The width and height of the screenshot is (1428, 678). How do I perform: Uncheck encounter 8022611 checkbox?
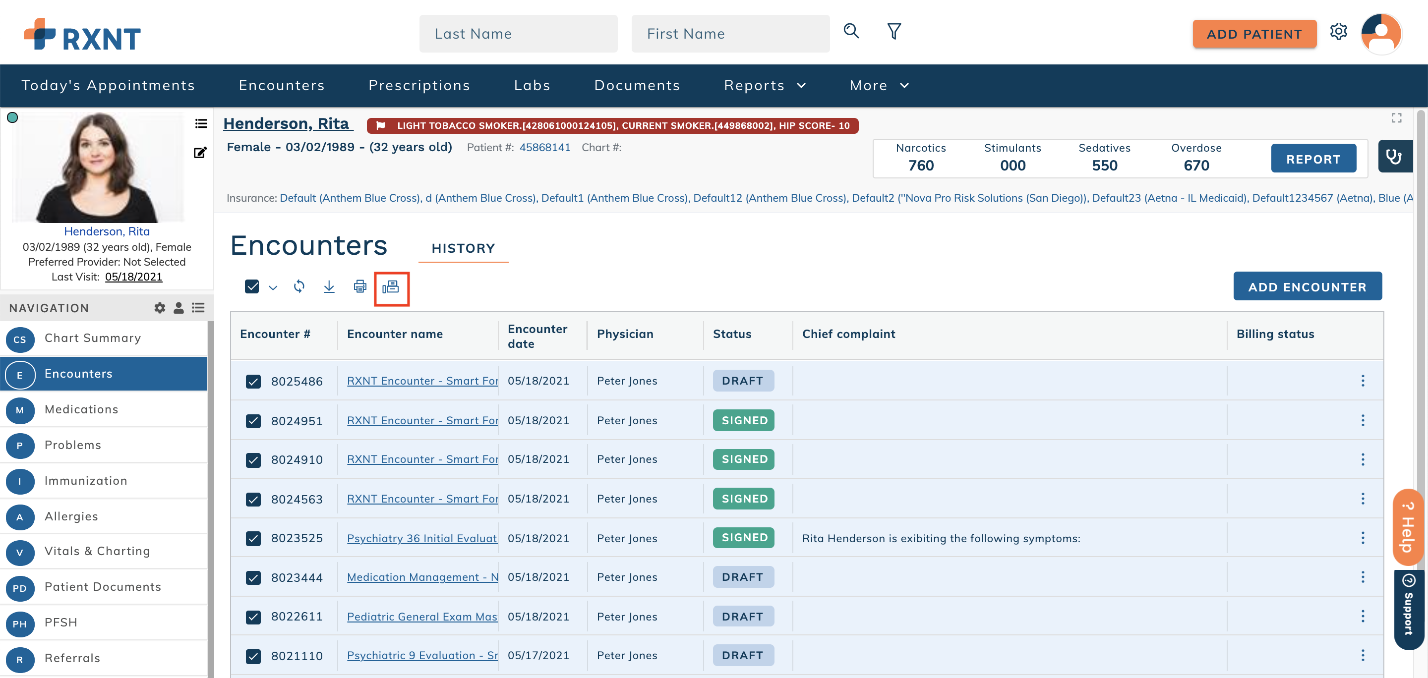(x=253, y=617)
